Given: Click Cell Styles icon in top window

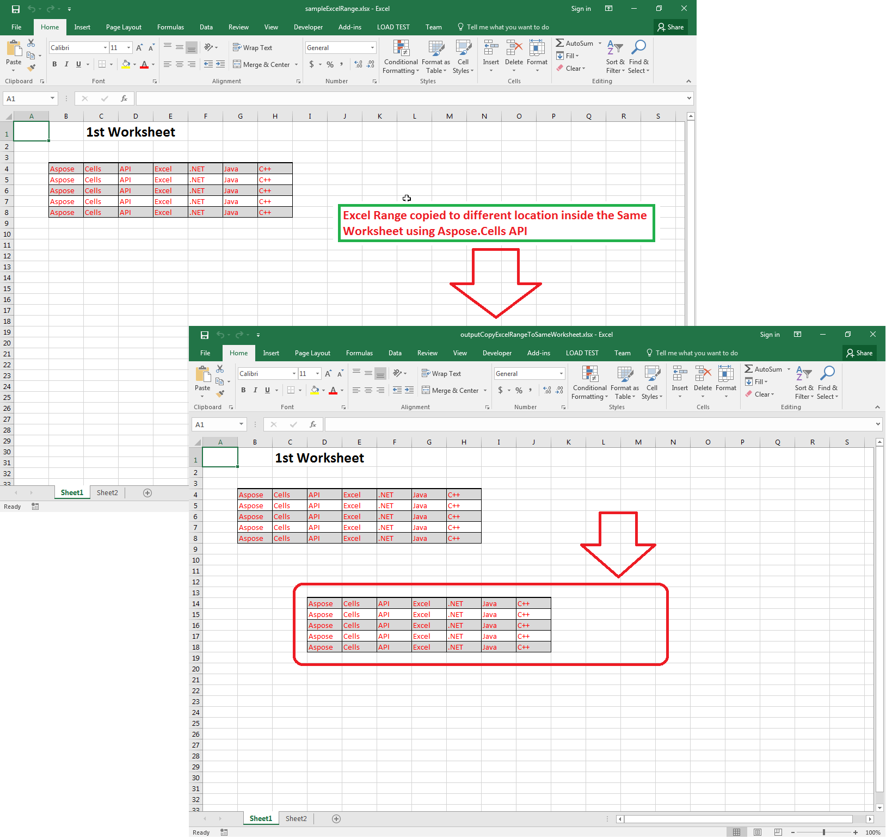Looking at the screenshot, I should click(463, 48).
